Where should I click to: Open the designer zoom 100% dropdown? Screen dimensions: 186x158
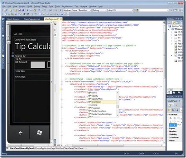coord(65,145)
